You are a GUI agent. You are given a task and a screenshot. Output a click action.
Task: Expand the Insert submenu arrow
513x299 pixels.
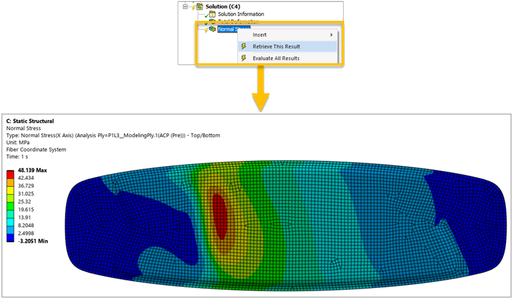pyautogui.click(x=331, y=35)
